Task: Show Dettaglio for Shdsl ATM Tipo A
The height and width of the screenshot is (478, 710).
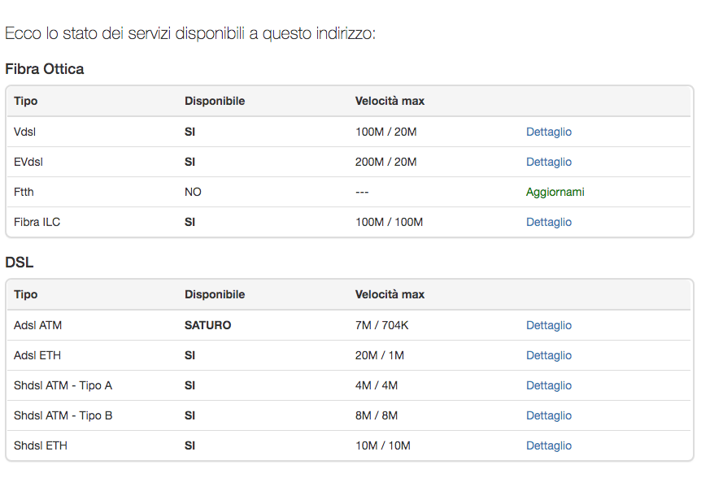Action: (x=548, y=385)
